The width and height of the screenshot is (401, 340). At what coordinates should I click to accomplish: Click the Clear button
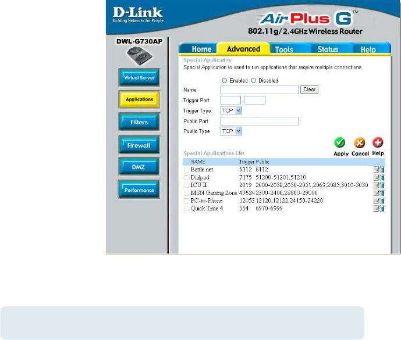click(309, 90)
